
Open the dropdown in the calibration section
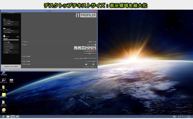coord(90,59)
